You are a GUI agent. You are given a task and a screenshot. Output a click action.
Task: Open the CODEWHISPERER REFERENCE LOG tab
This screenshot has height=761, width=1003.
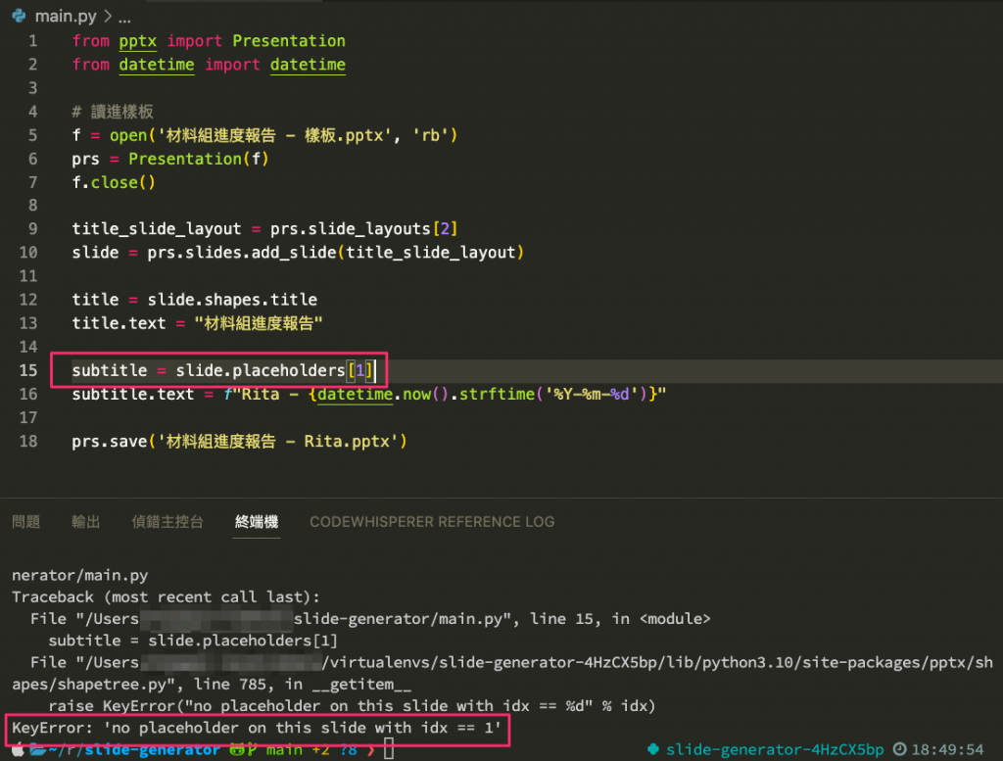432,522
